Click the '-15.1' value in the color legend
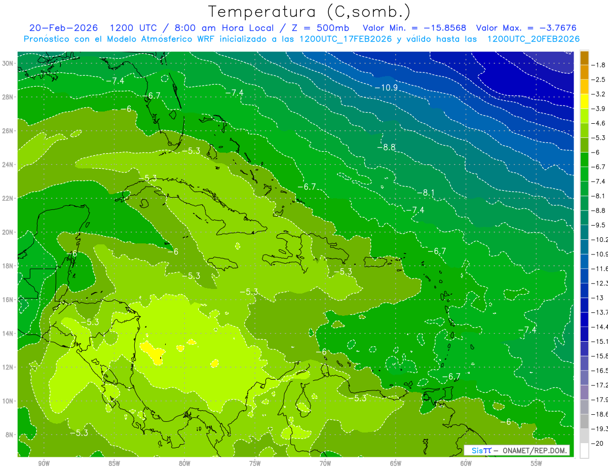 [599, 341]
